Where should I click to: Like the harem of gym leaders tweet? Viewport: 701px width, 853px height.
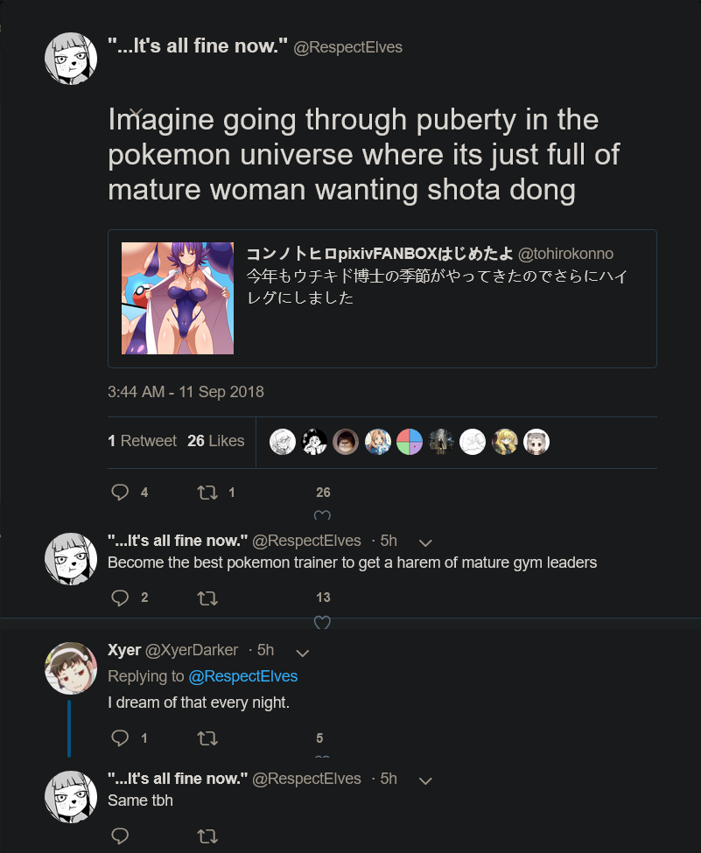322,622
